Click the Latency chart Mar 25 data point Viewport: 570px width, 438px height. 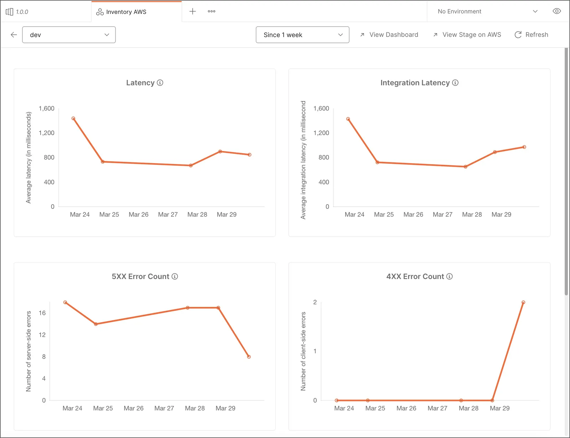point(103,161)
